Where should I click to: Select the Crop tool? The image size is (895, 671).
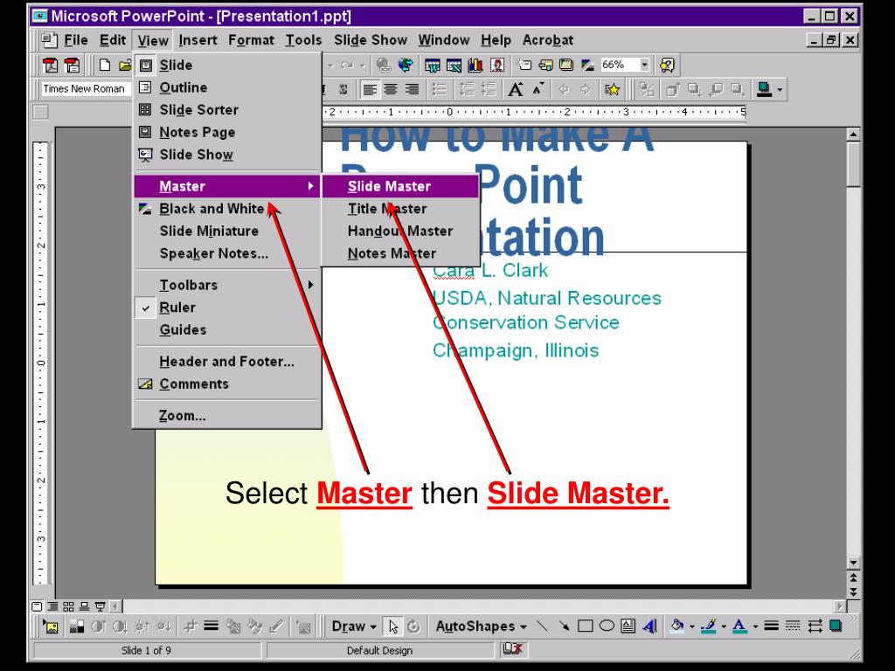190,626
